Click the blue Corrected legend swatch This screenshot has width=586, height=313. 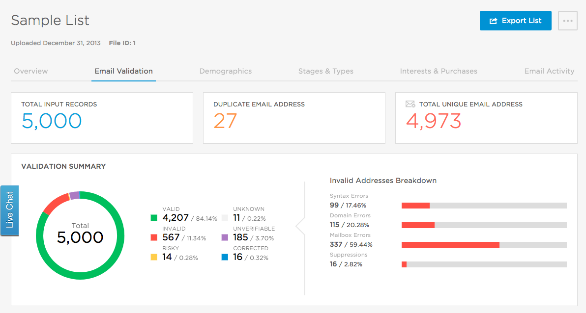[x=225, y=257]
